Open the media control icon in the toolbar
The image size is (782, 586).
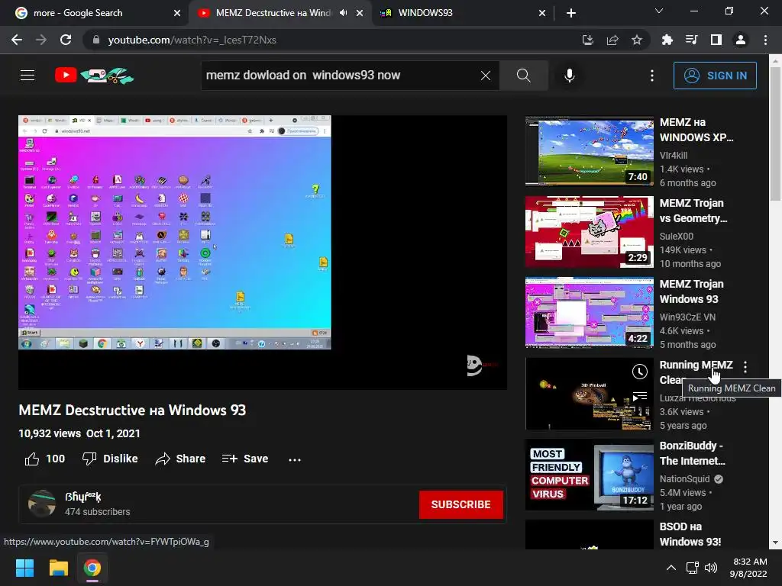(691, 40)
